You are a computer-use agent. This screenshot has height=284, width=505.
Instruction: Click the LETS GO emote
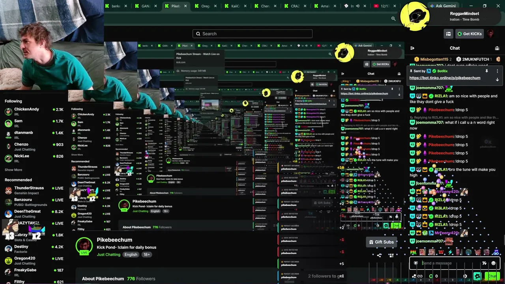click(x=496, y=252)
